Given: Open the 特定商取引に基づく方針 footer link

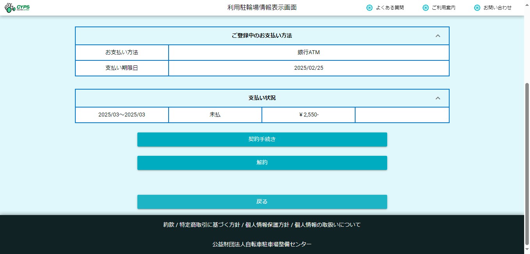Looking at the screenshot, I should point(210,225).
